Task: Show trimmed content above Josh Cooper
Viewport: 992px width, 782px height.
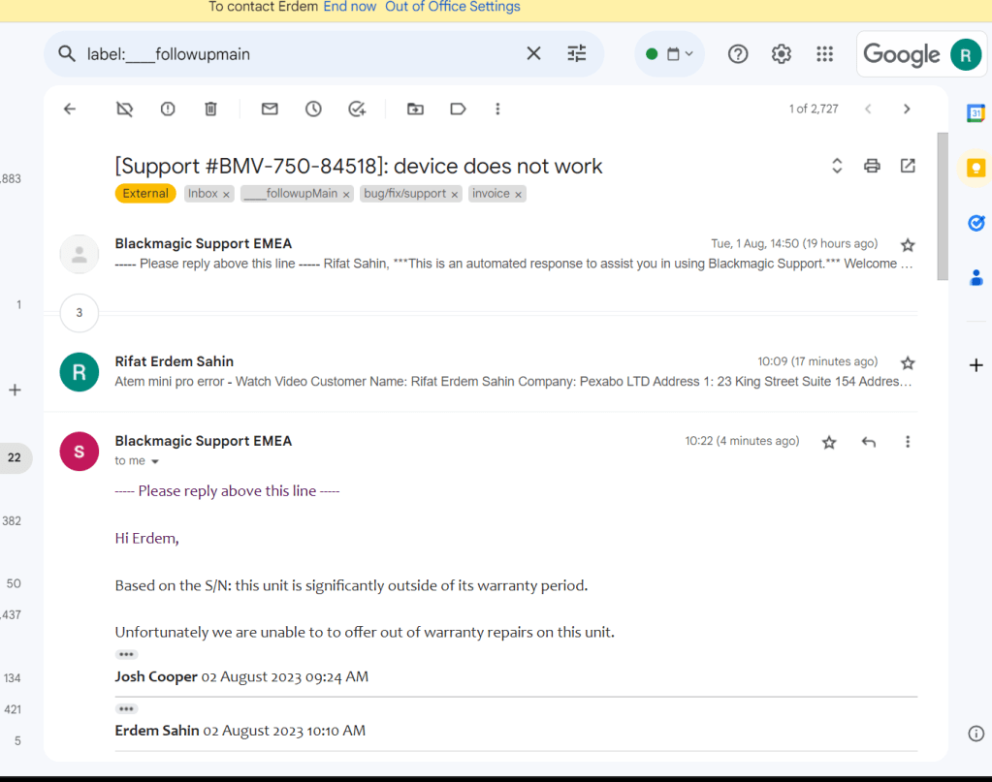Action: (126, 654)
